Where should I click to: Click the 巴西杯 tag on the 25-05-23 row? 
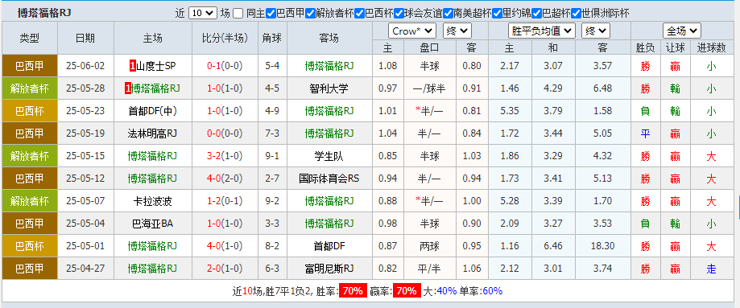click(x=30, y=111)
